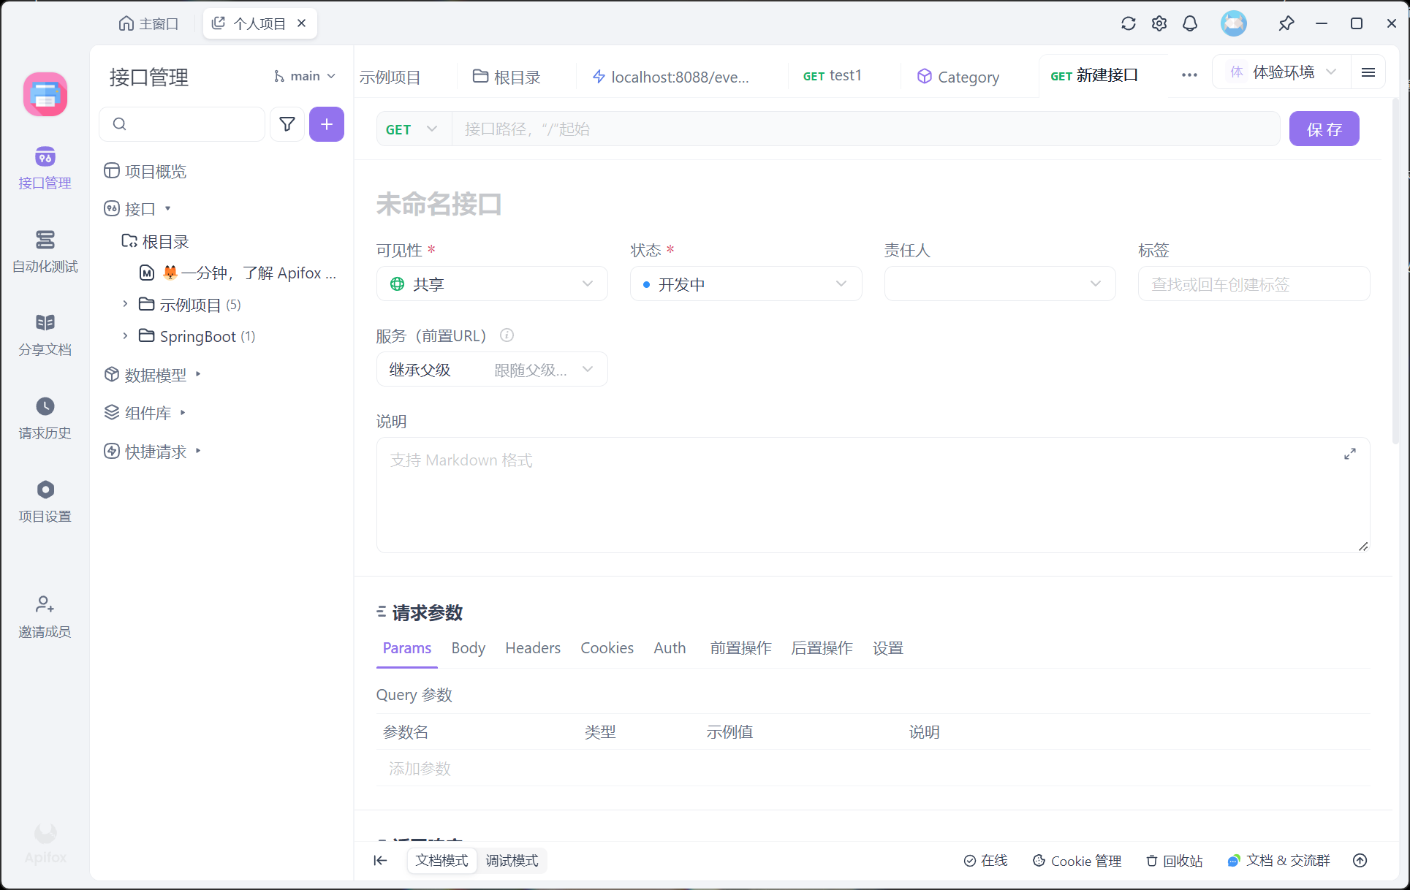Image resolution: width=1410 pixels, height=890 pixels.
Task: Switch to the Headers tab
Action: pos(532,648)
